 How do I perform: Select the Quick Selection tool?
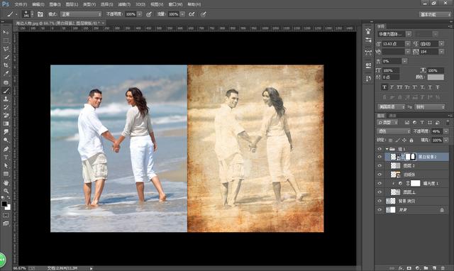click(6, 57)
